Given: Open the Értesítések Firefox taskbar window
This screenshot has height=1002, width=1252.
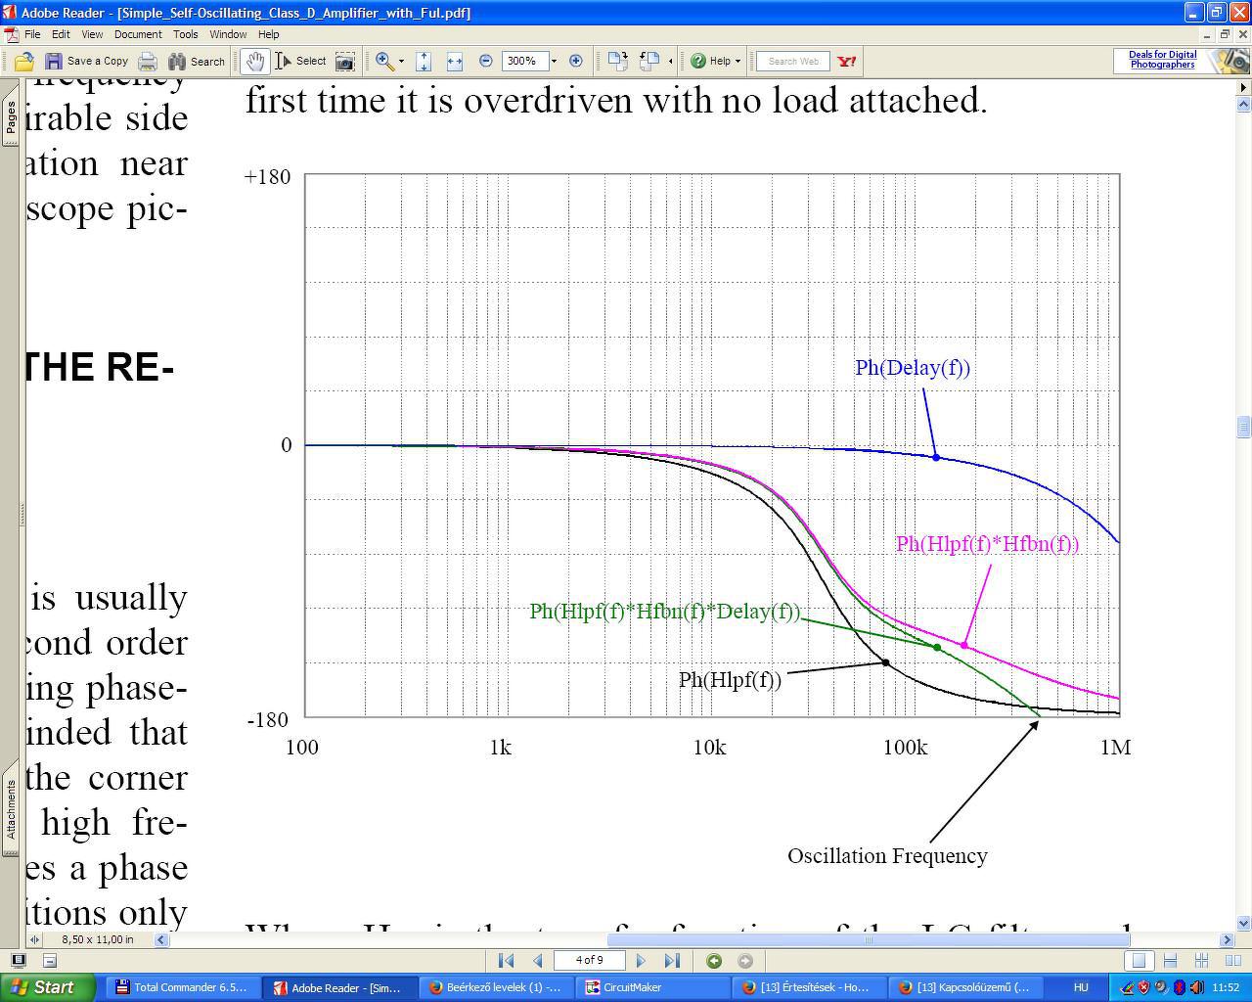Looking at the screenshot, I should (809, 987).
